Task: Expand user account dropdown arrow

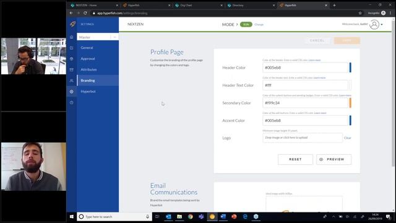Action: 382,25
